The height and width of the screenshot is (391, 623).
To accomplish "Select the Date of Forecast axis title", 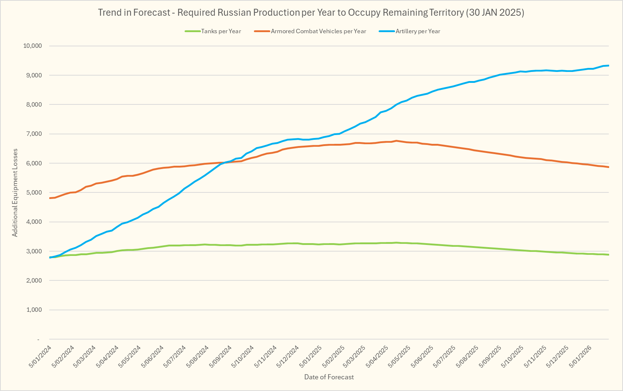I will 329,377.
